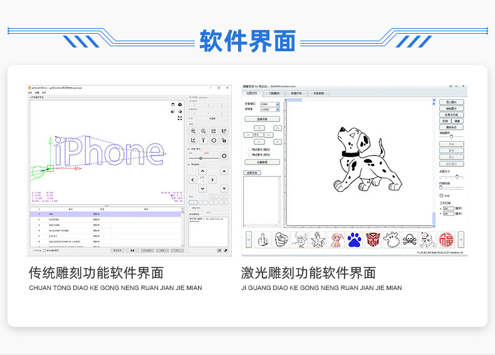Click the import image button at top of right column
Screen dimensions: 495x355
[451, 102]
